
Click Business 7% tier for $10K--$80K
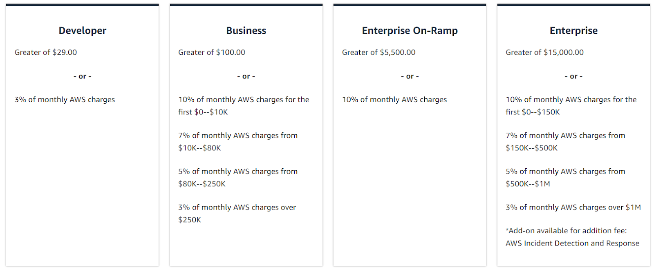[x=238, y=142]
